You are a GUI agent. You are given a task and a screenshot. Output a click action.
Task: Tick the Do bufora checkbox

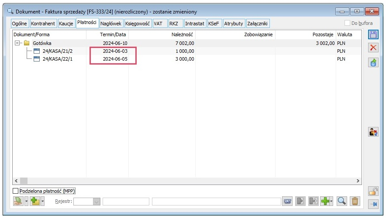coord(347,23)
